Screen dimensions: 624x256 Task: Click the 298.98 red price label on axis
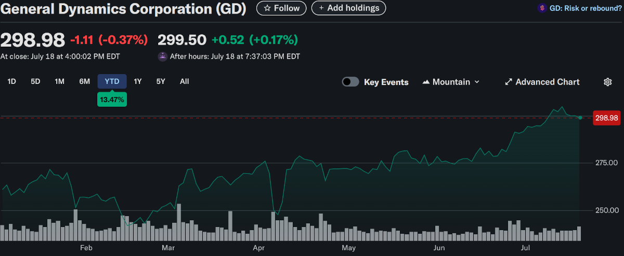click(x=606, y=118)
